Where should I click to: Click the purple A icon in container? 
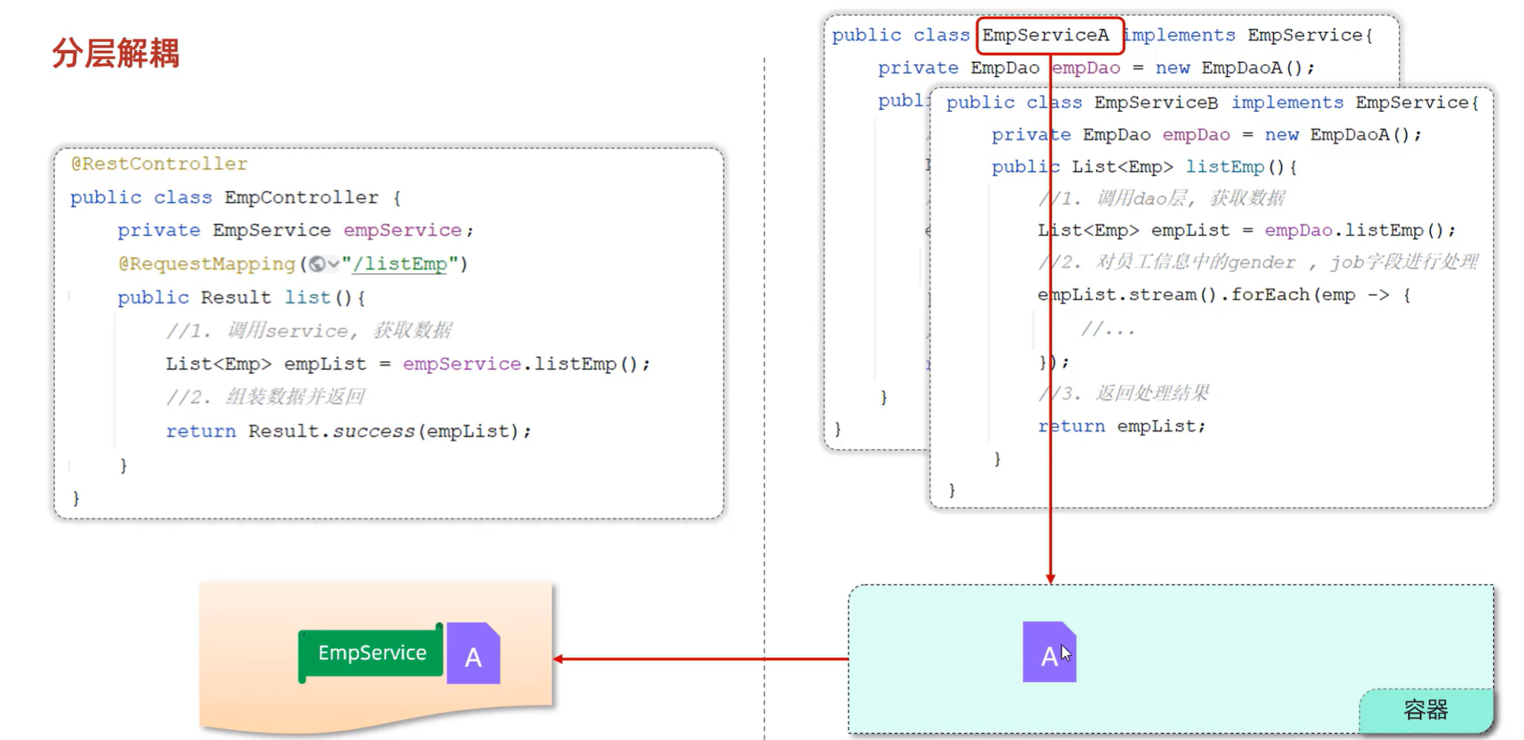tap(1048, 652)
